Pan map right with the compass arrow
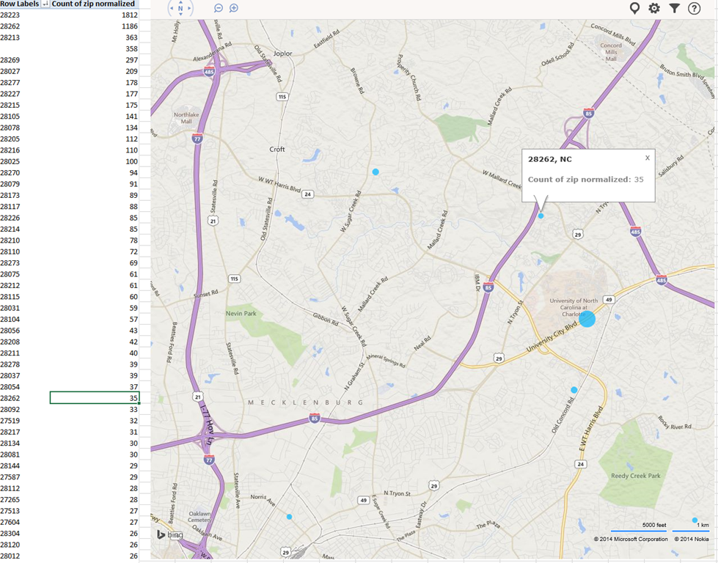The width and height of the screenshot is (718, 563). coord(191,9)
